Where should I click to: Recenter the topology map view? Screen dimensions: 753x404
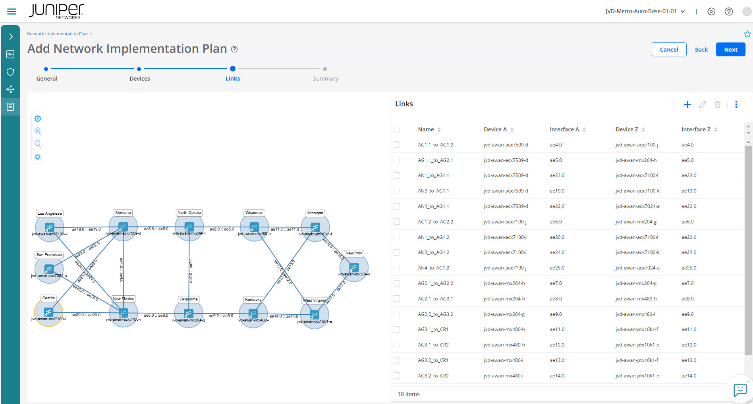pos(38,119)
